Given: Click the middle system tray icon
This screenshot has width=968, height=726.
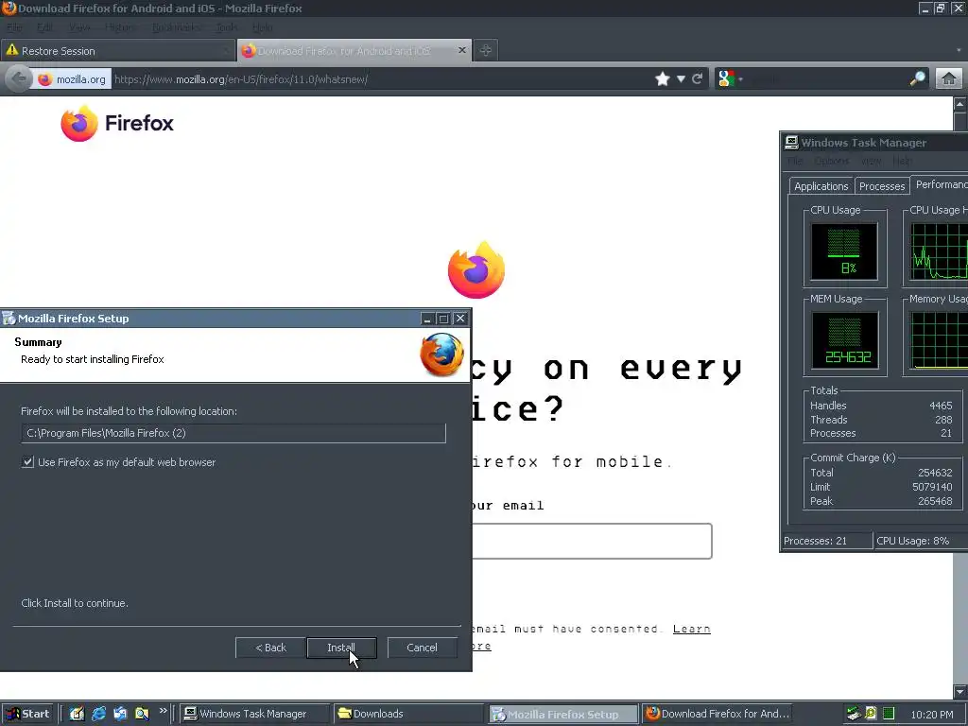Looking at the screenshot, I should coord(871,714).
